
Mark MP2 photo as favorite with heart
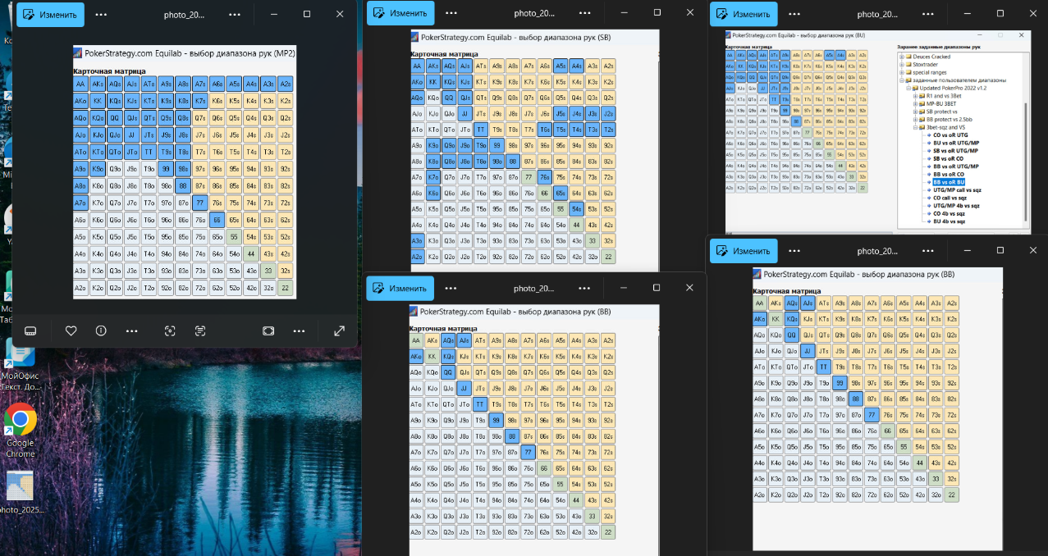(x=71, y=330)
